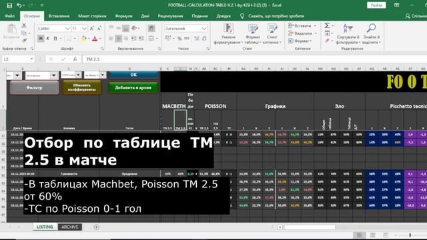Screen dimensions: 427x240
Task: Click Вставити cells button
Action: pyautogui.click(x=302, y=25)
